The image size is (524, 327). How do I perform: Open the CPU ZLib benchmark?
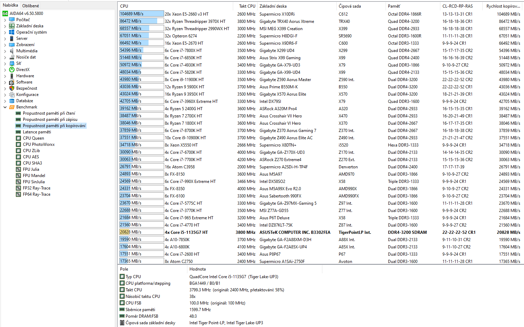pos(31,151)
